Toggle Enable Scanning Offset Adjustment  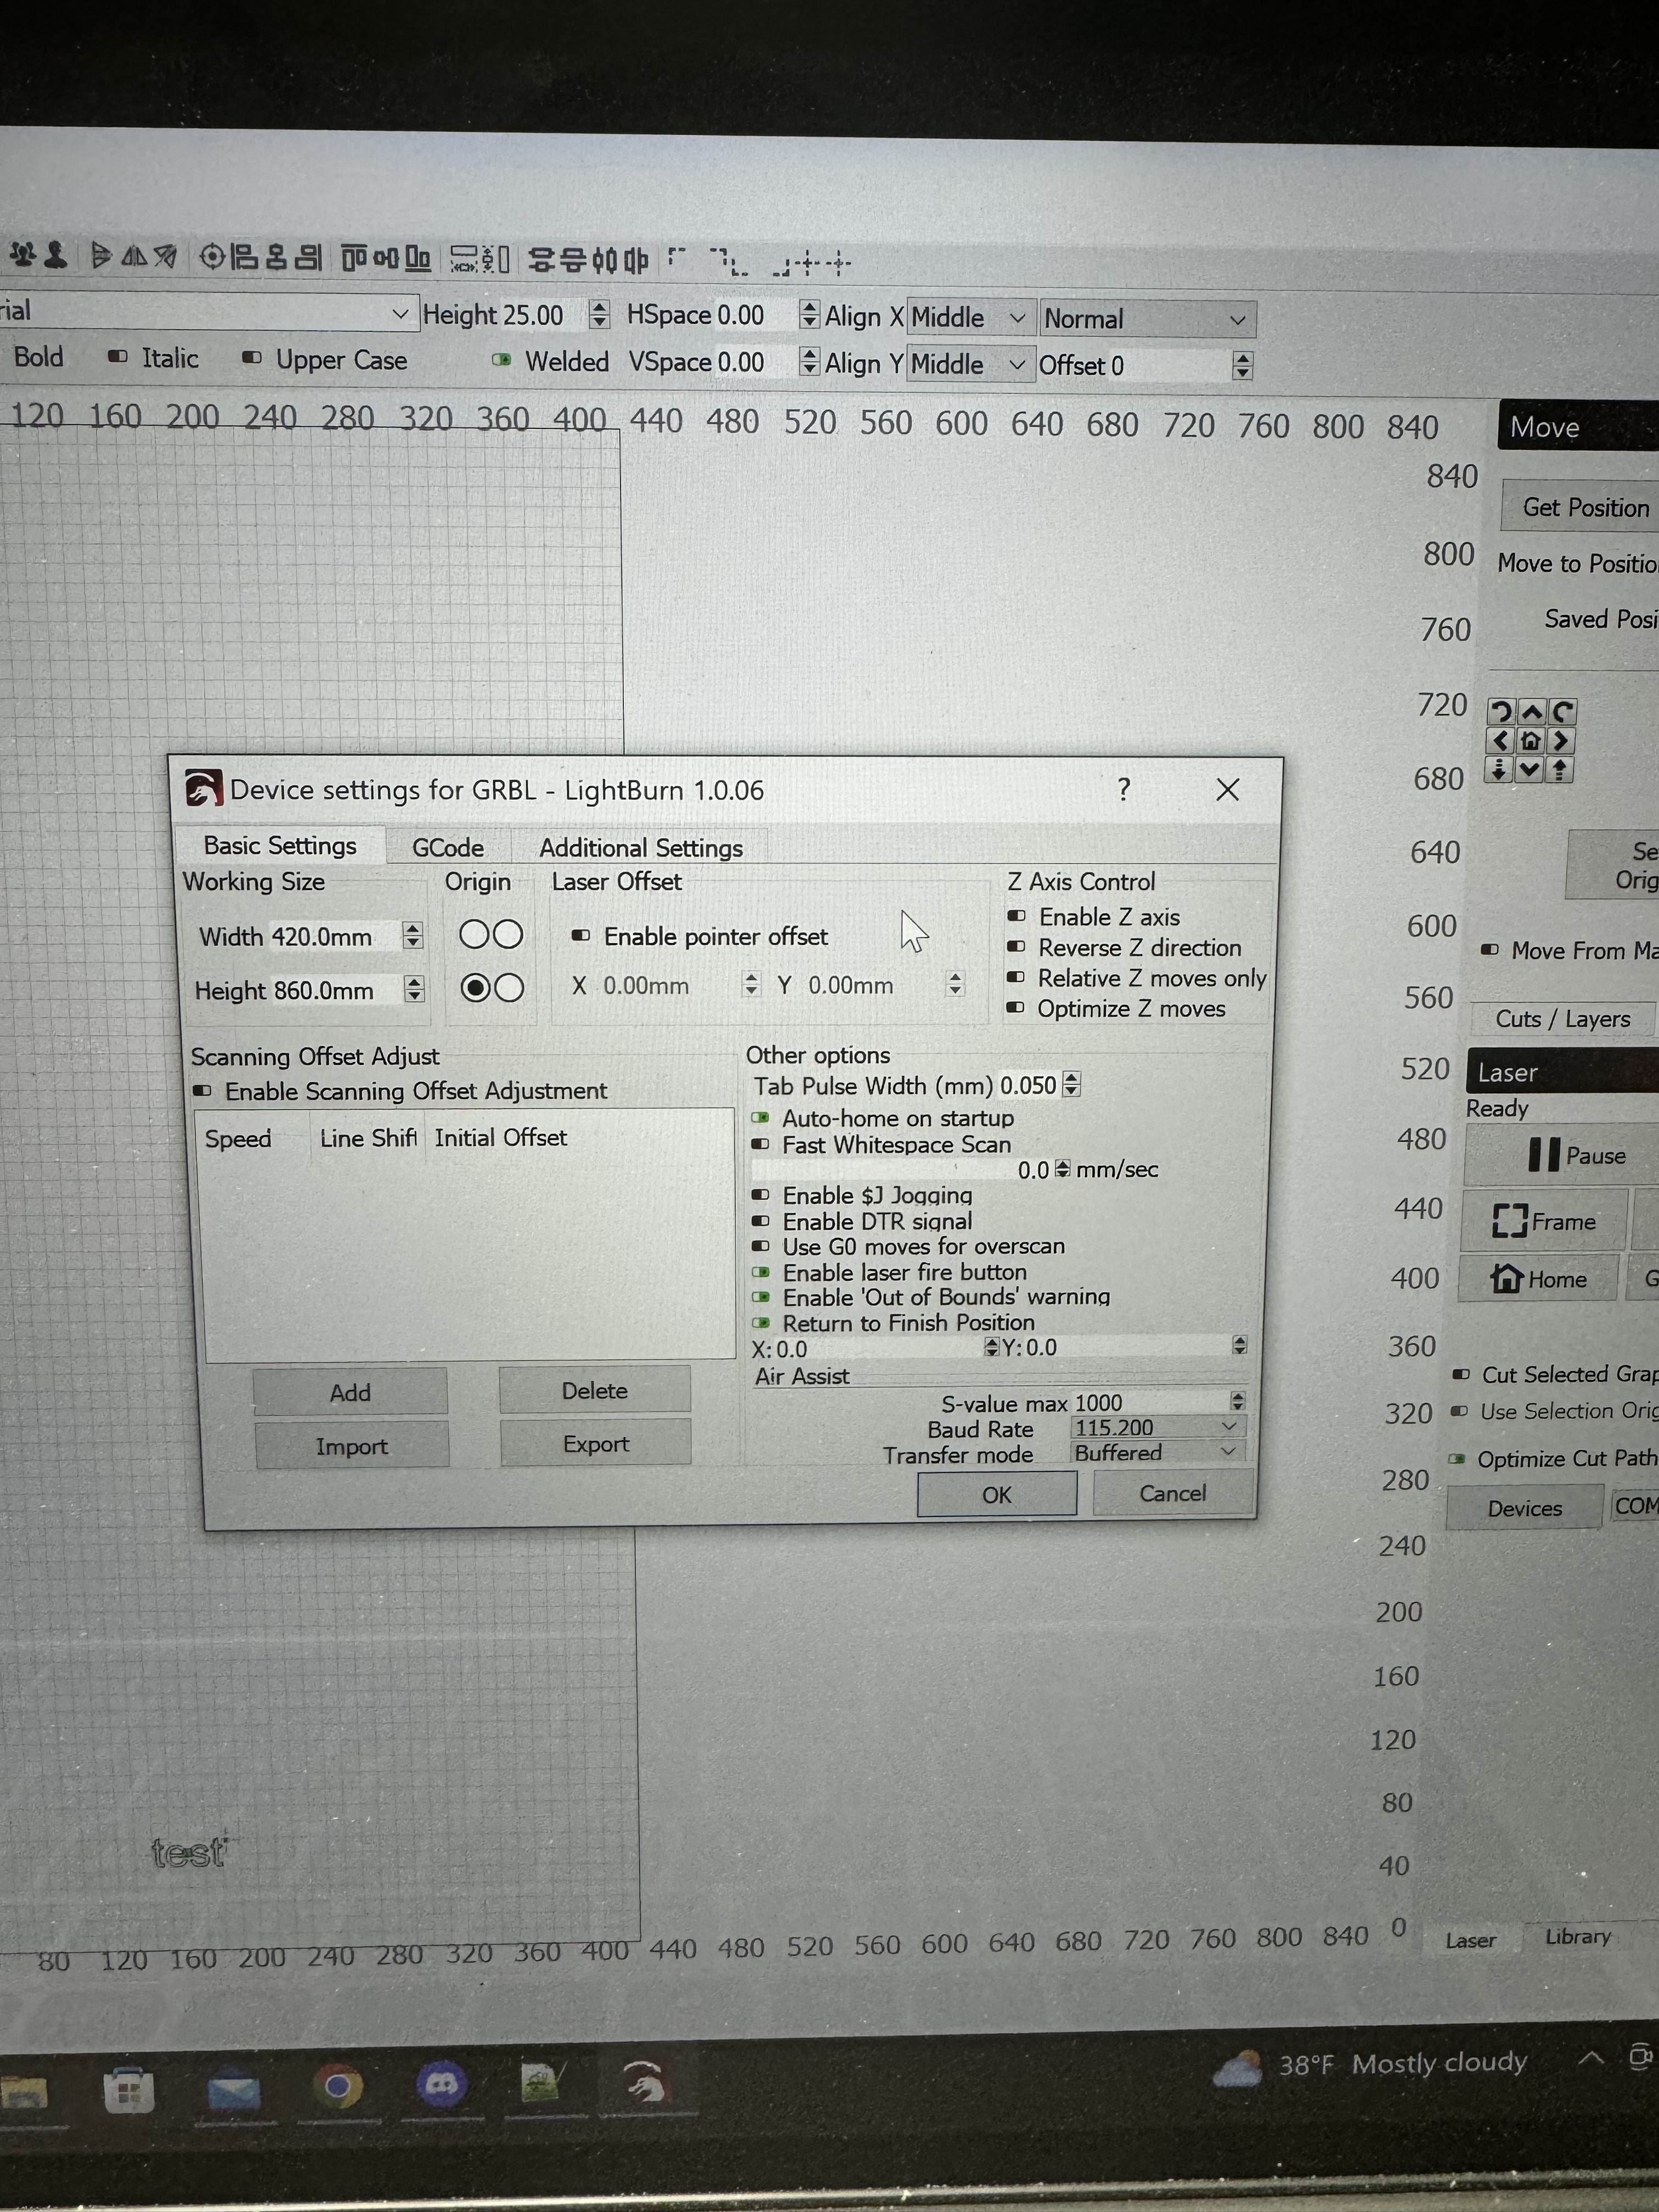(203, 1091)
